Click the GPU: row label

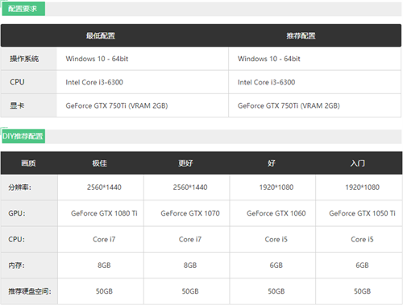point(17,213)
